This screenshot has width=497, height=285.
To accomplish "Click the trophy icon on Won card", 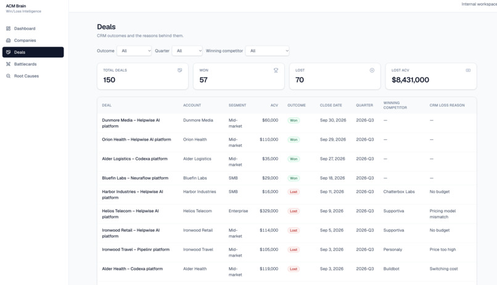I will (x=276, y=70).
